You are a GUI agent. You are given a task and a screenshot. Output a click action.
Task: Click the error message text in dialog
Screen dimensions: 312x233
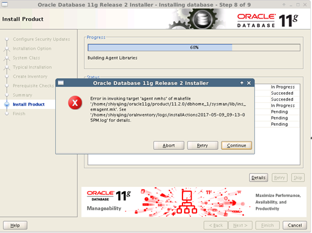[x=168, y=109]
